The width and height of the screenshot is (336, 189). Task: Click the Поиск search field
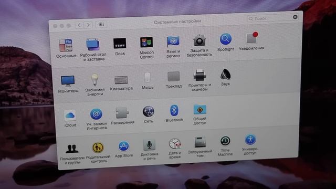[272, 18]
